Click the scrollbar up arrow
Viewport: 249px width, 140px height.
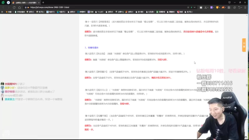coord(247,15)
